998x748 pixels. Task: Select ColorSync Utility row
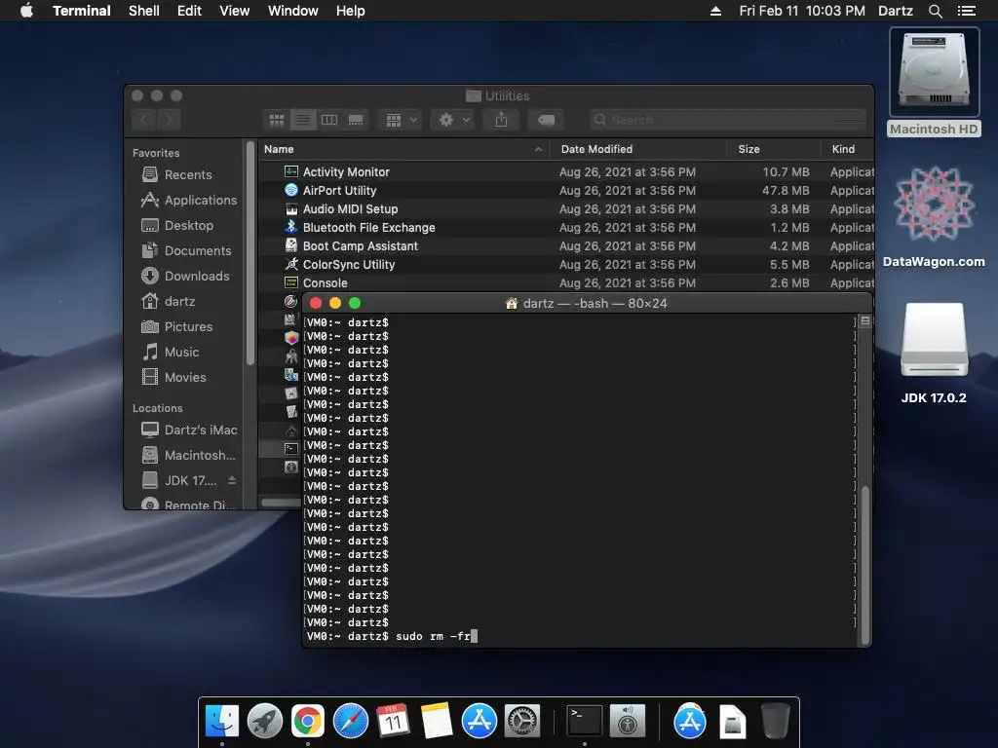click(565, 264)
